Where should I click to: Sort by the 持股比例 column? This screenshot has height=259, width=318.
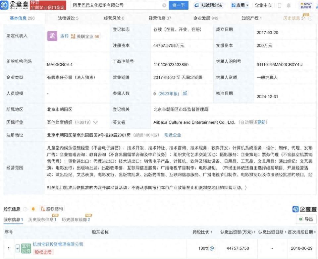(203, 232)
